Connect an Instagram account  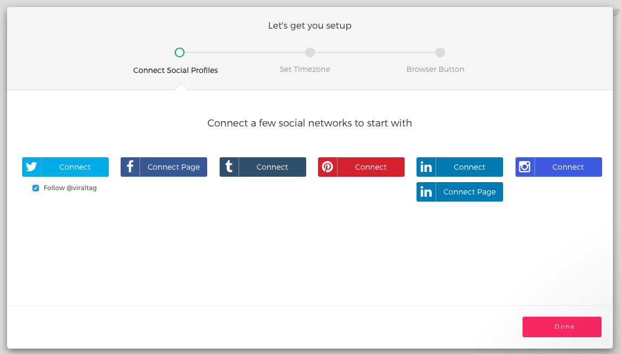[x=558, y=167]
